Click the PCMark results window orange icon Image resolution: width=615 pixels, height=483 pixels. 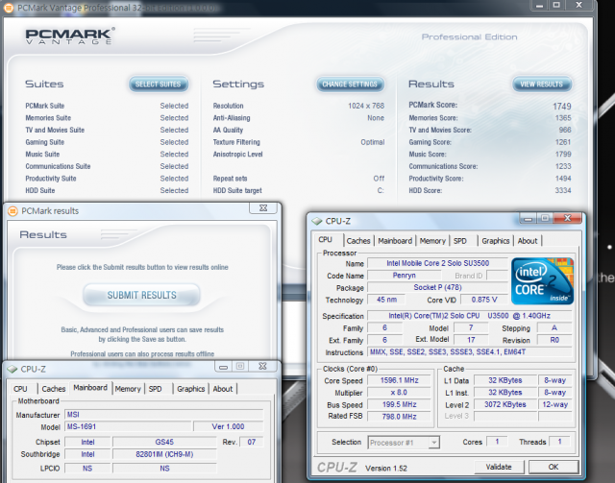click(12, 211)
